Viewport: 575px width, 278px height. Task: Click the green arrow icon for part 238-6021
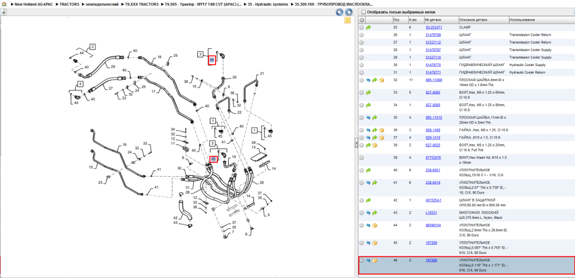[369, 171]
